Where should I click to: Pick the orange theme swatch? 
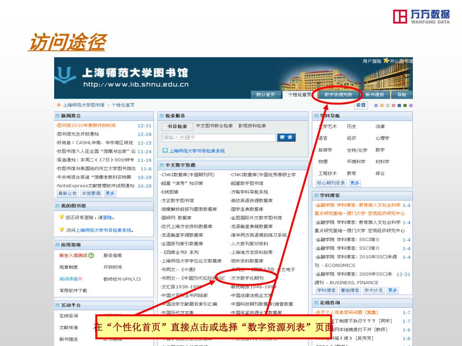tap(382, 105)
